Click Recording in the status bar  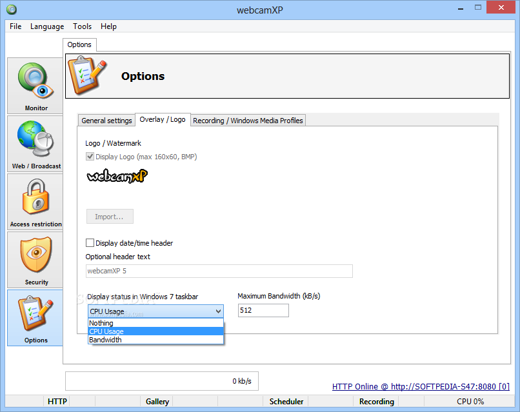pyautogui.click(x=376, y=402)
